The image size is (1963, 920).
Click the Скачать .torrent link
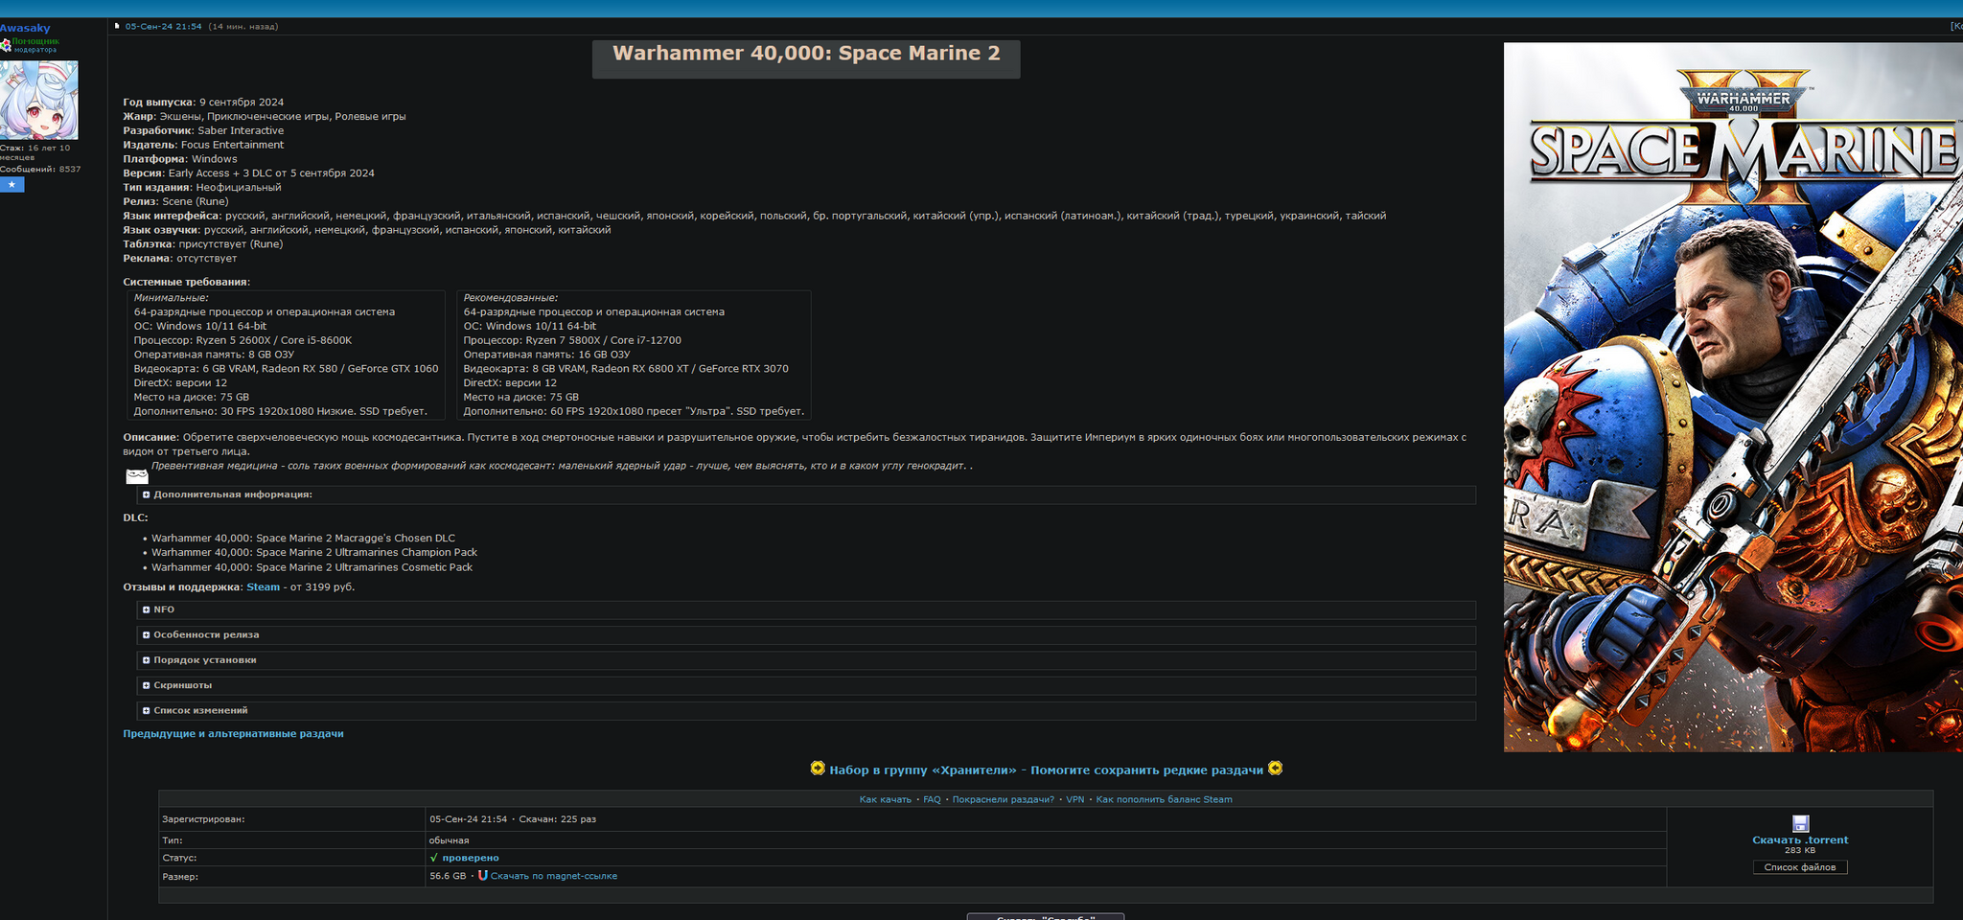pos(1800,840)
